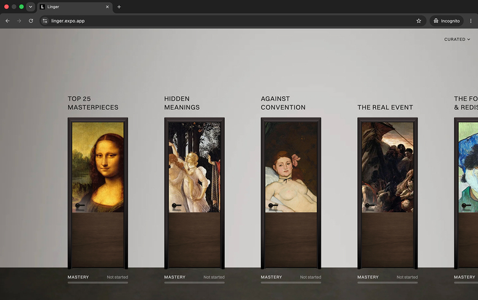Open The Real Event raft painting door
Image resolution: width=478 pixels, height=300 pixels.
(387, 193)
